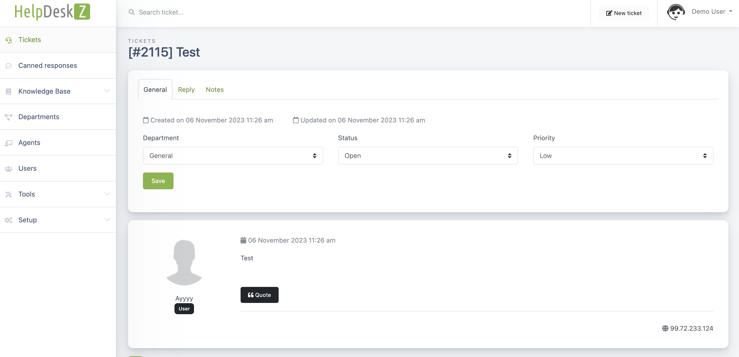Viewport: 739px width, 357px height.
Task: Click the New ticket button
Action: [624, 13]
